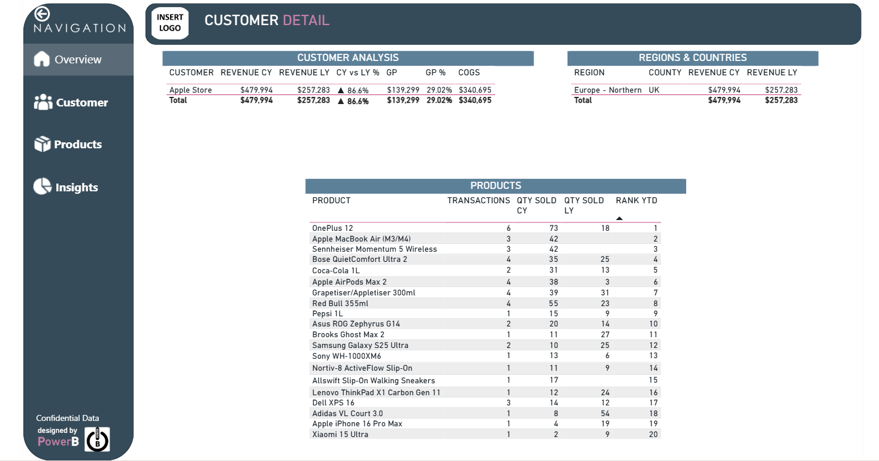Select the Europe - Northern region cell
The height and width of the screenshot is (461, 879).
click(608, 90)
